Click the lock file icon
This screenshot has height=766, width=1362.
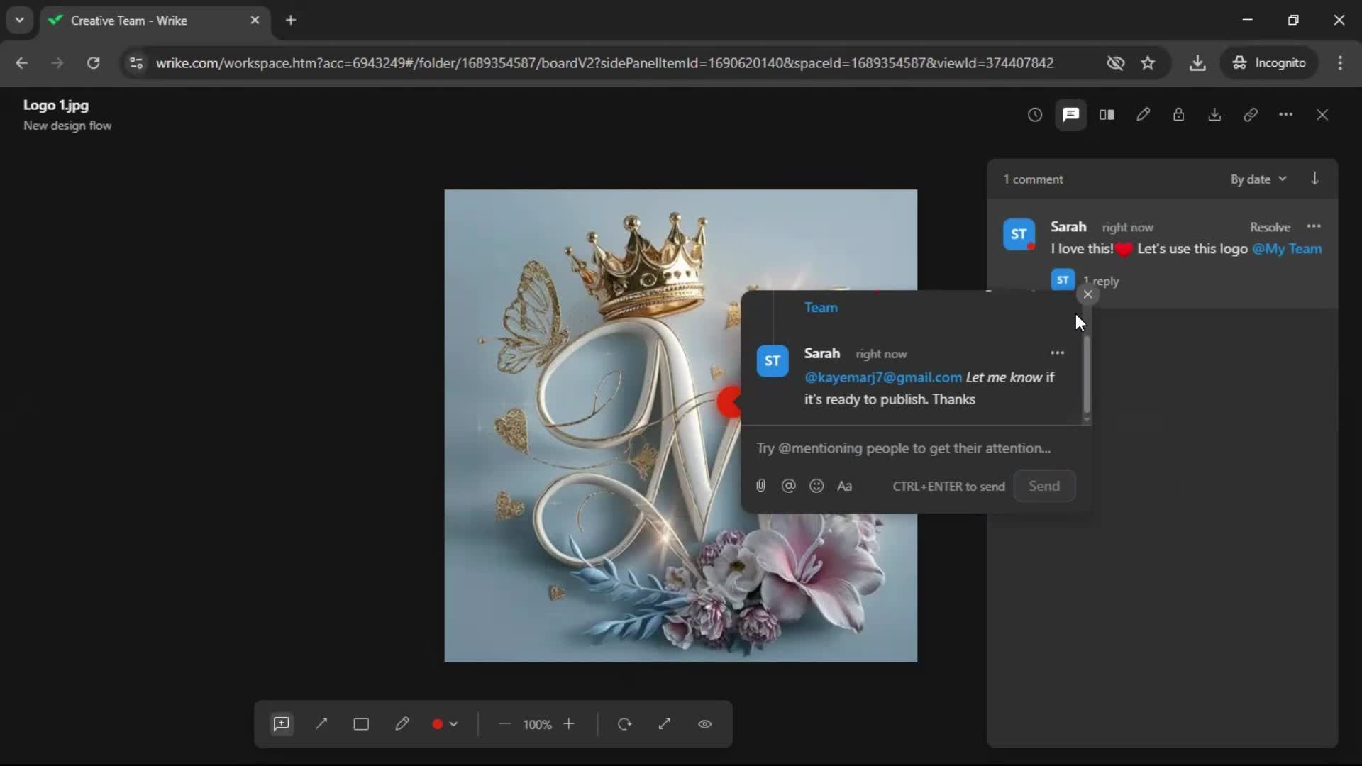(1178, 115)
